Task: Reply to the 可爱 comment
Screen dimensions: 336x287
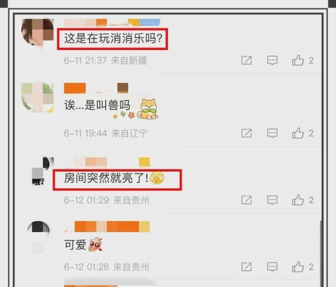Action: coord(272,267)
